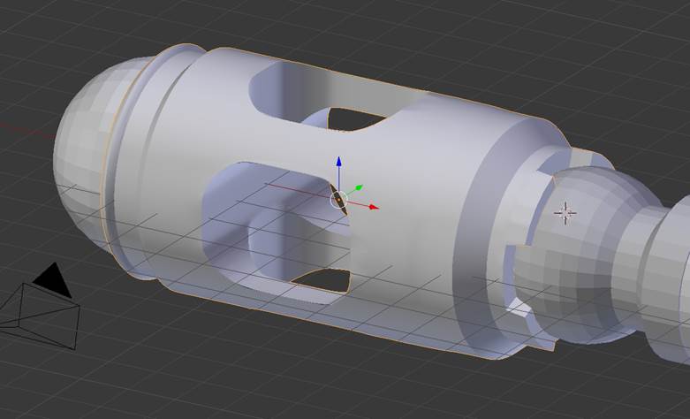Select the camera object wireframe
The height and width of the screenshot is (419, 690).
tap(39, 307)
